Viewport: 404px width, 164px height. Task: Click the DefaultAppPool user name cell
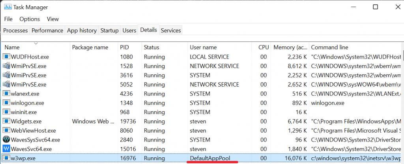coord(210,158)
